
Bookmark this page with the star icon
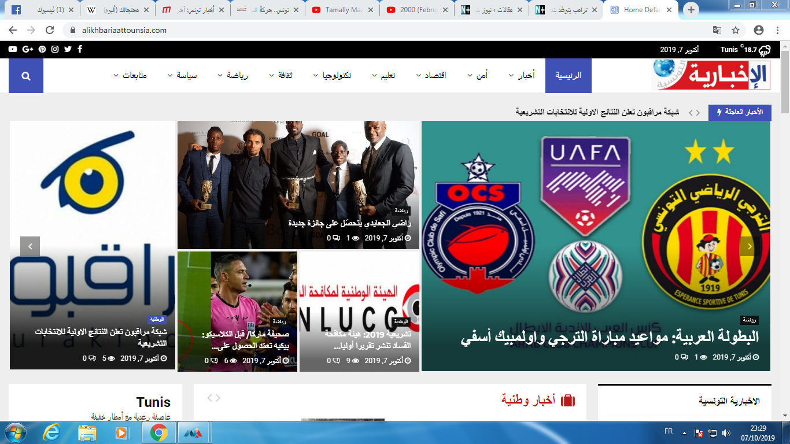coord(736,30)
